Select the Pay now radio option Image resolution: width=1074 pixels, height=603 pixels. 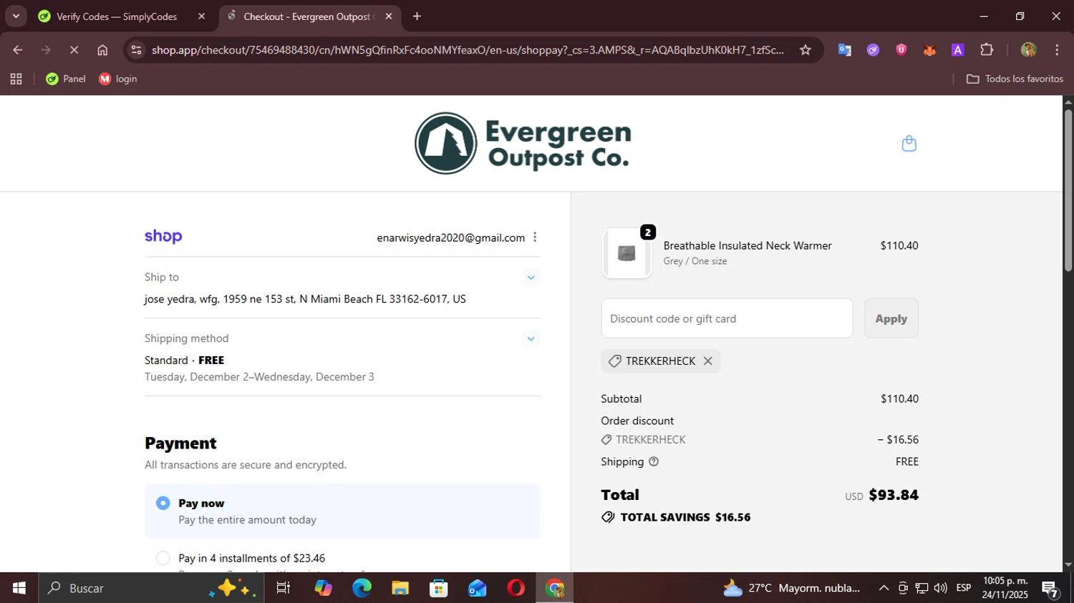pyautogui.click(x=163, y=504)
